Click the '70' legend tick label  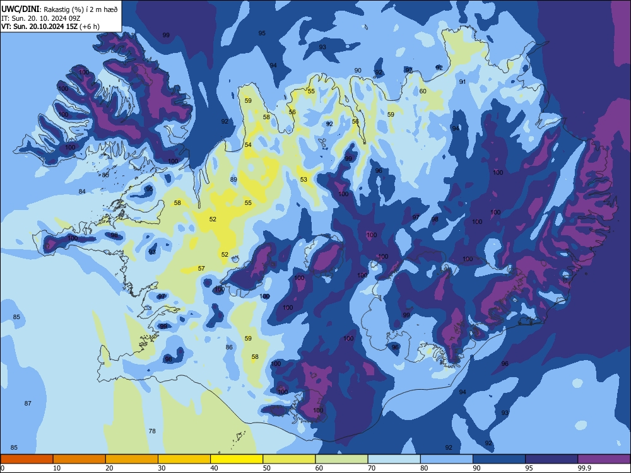coord(372,468)
